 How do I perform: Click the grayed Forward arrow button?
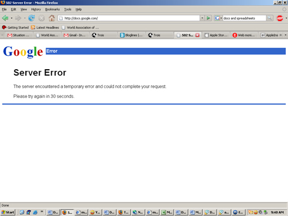tap(18, 18)
